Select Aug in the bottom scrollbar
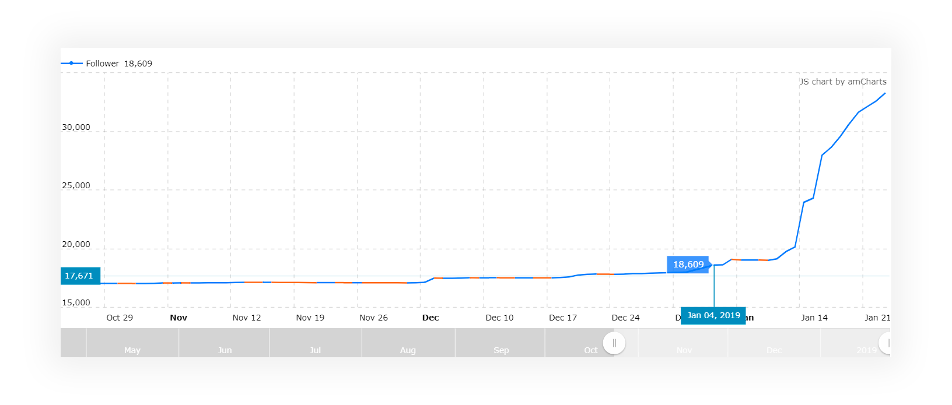 [x=408, y=350]
